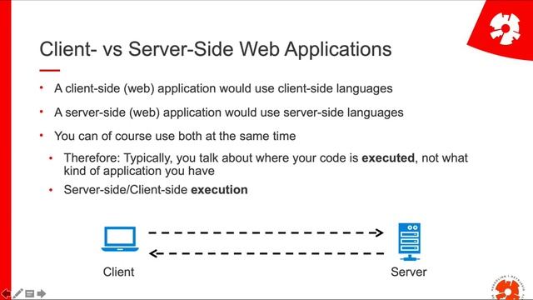Open the slideshow options menu icon
The image size is (533, 300).
click(30, 293)
